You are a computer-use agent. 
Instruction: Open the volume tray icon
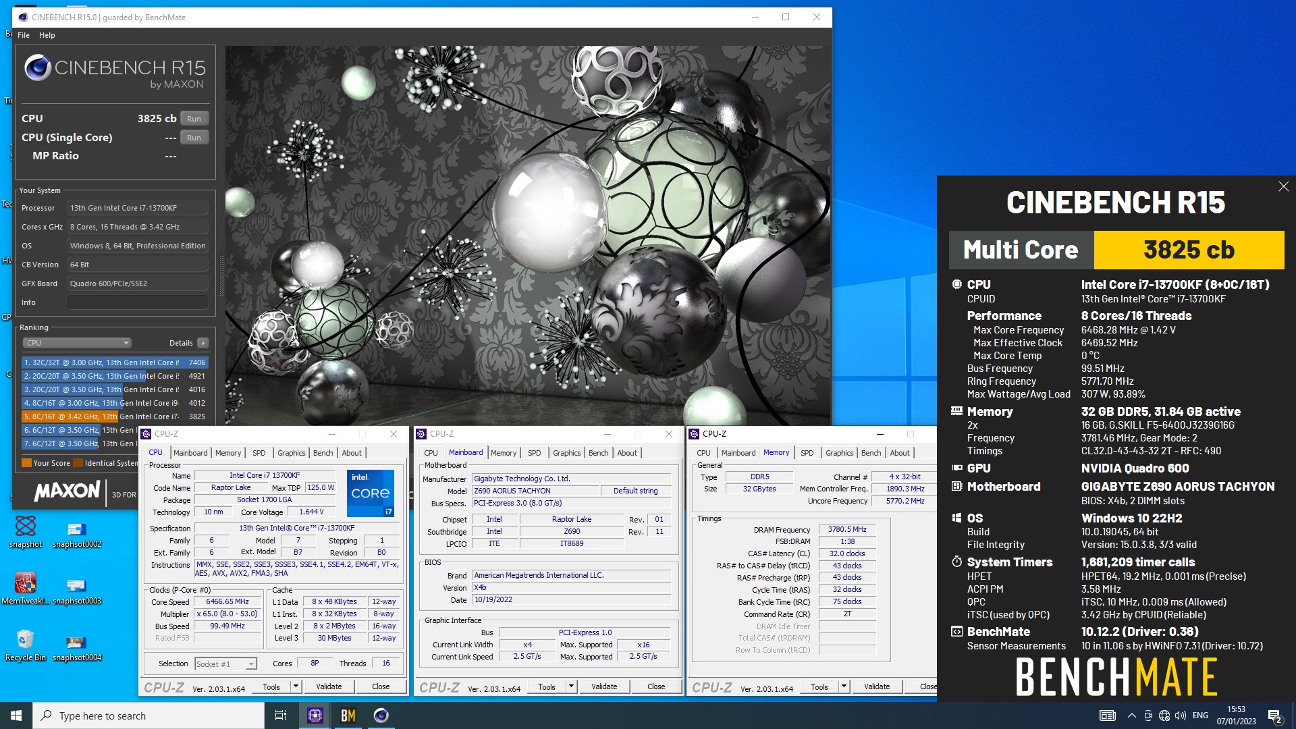coord(1181,715)
